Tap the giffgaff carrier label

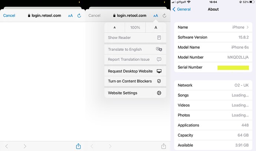181,2
